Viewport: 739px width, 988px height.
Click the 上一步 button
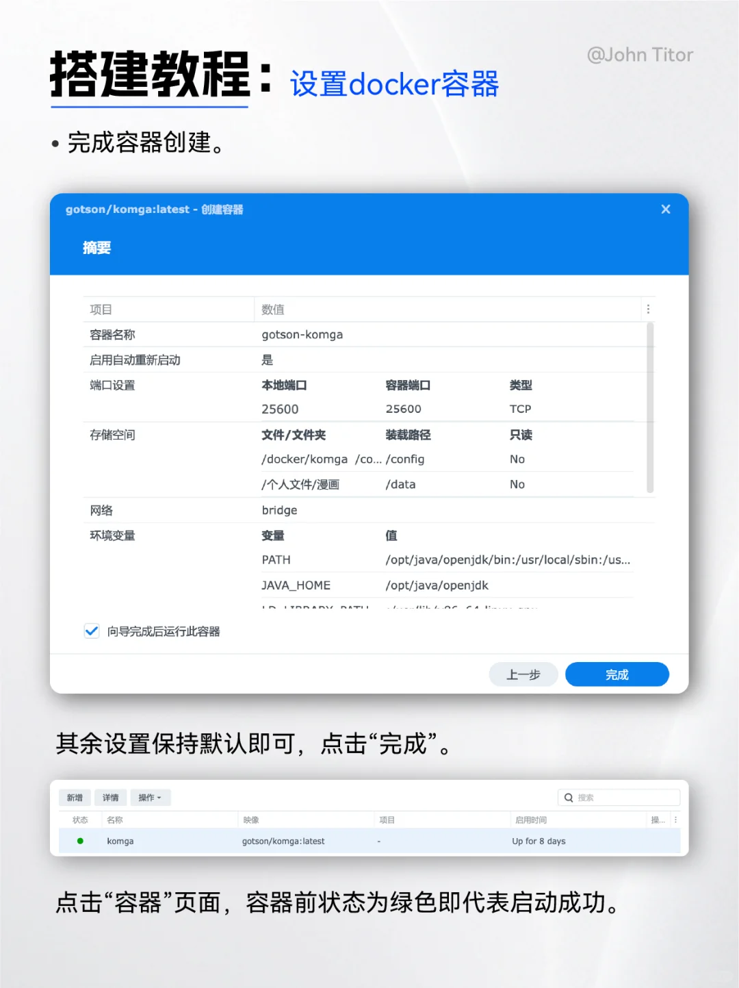pyautogui.click(x=523, y=674)
